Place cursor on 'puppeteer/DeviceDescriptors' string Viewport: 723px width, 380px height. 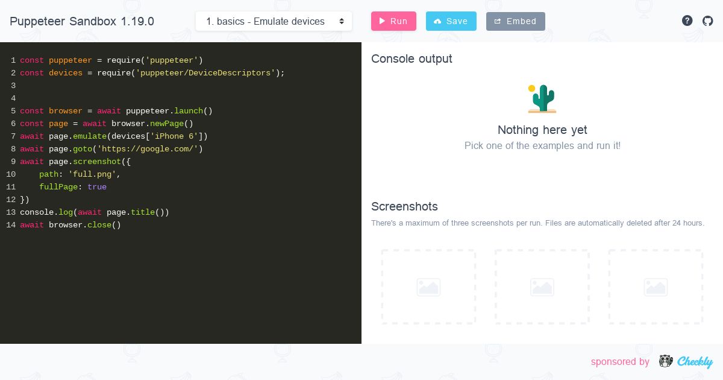pos(205,73)
